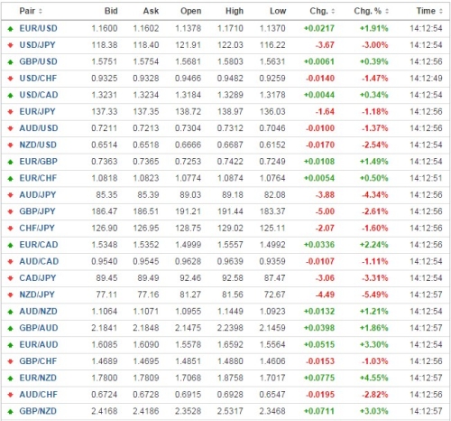
Task: Click the EUR/AUD change percent value +3.30%
Action: [x=374, y=345]
